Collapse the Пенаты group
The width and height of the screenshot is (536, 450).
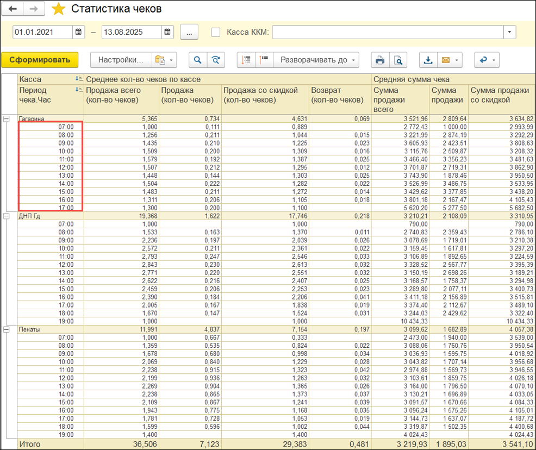(x=7, y=329)
